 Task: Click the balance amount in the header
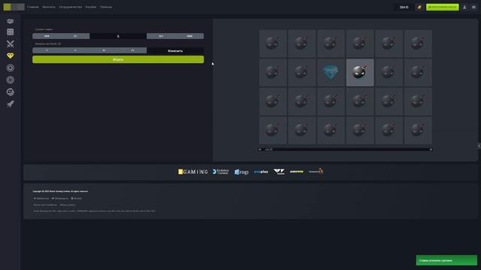click(x=404, y=7)
